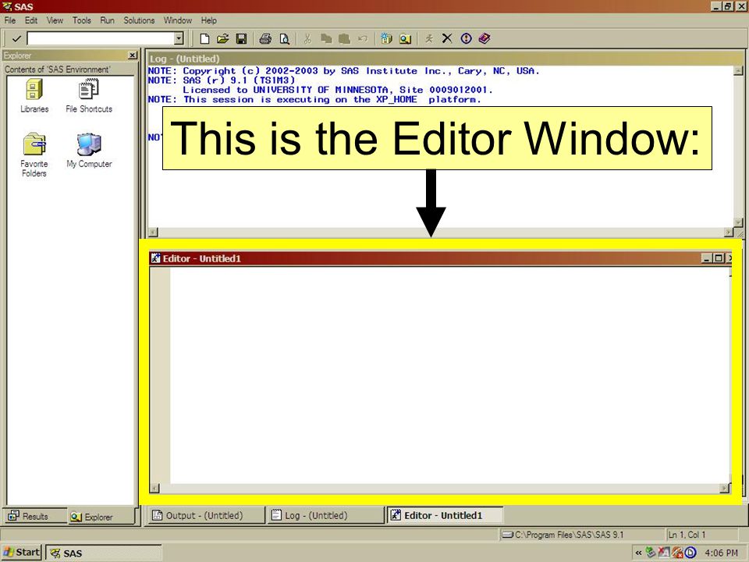Click inside the command bar input field
Image resolution: width=749 pixels, height=562 pixels.
101,39
